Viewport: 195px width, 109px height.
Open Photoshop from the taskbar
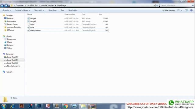(x=39, y=106)
